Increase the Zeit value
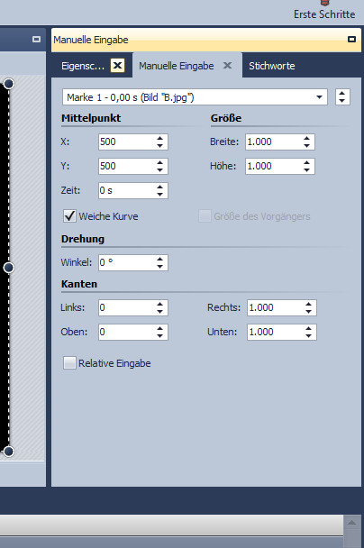 pos(160,187)
